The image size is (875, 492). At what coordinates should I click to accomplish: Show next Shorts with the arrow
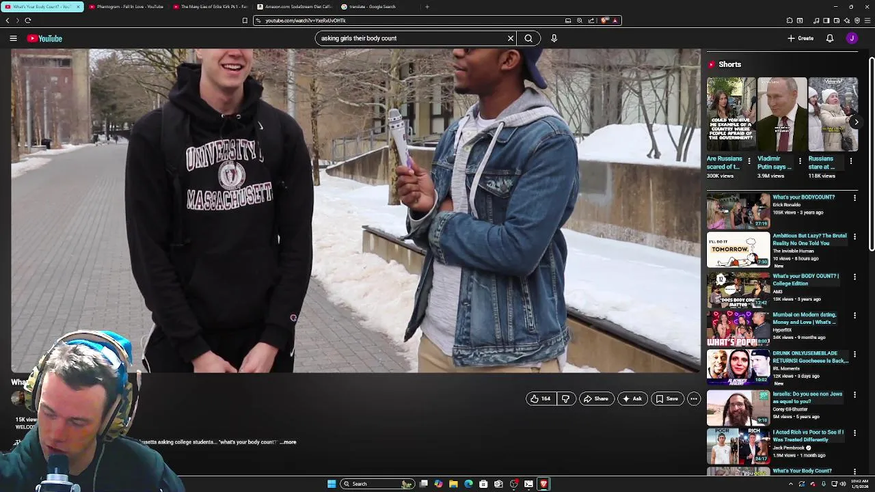pyautogui.click(x=856, y=122)
